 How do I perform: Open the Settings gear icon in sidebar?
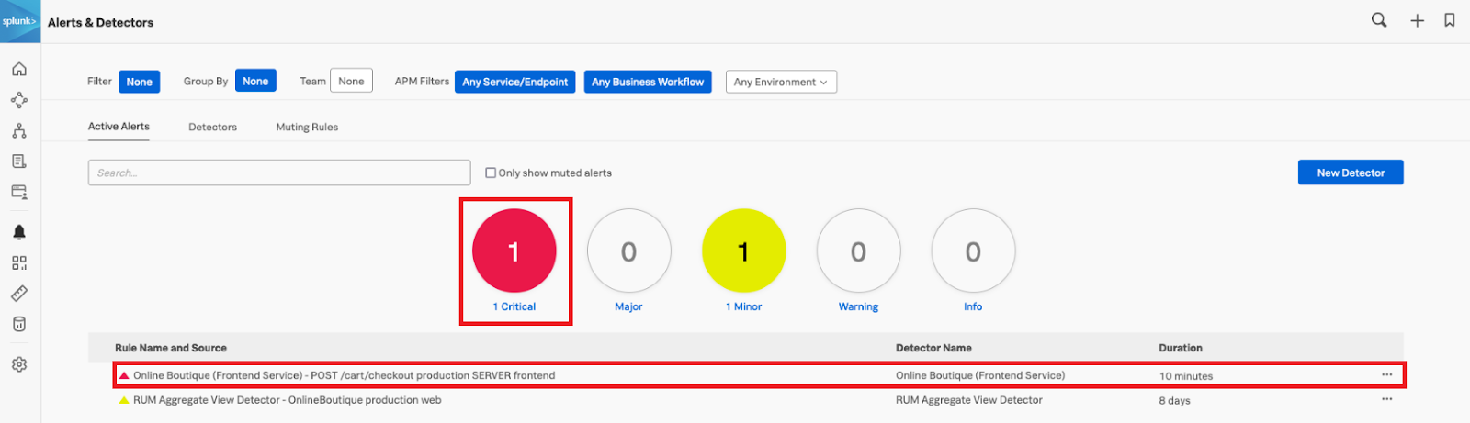pyautogui.click(x=19, y=364)
